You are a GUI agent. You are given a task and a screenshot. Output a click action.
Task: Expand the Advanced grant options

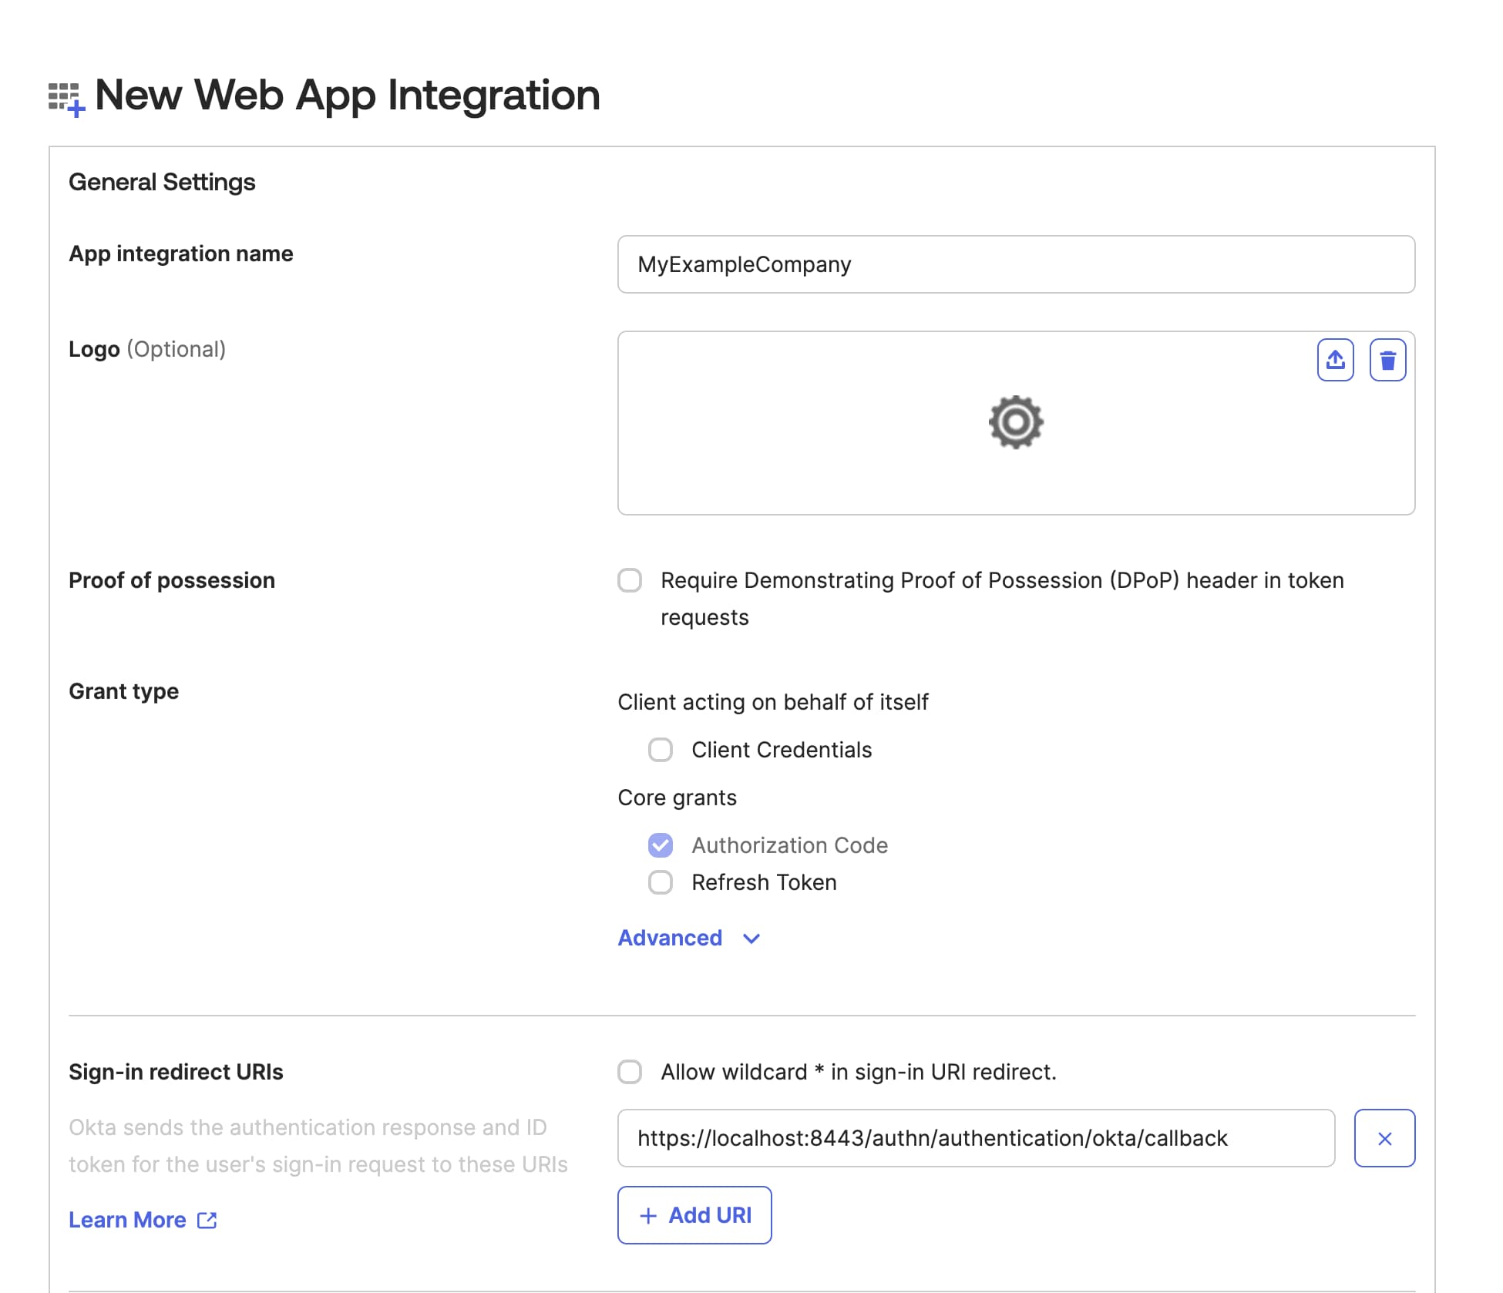(x=670, y=938)
